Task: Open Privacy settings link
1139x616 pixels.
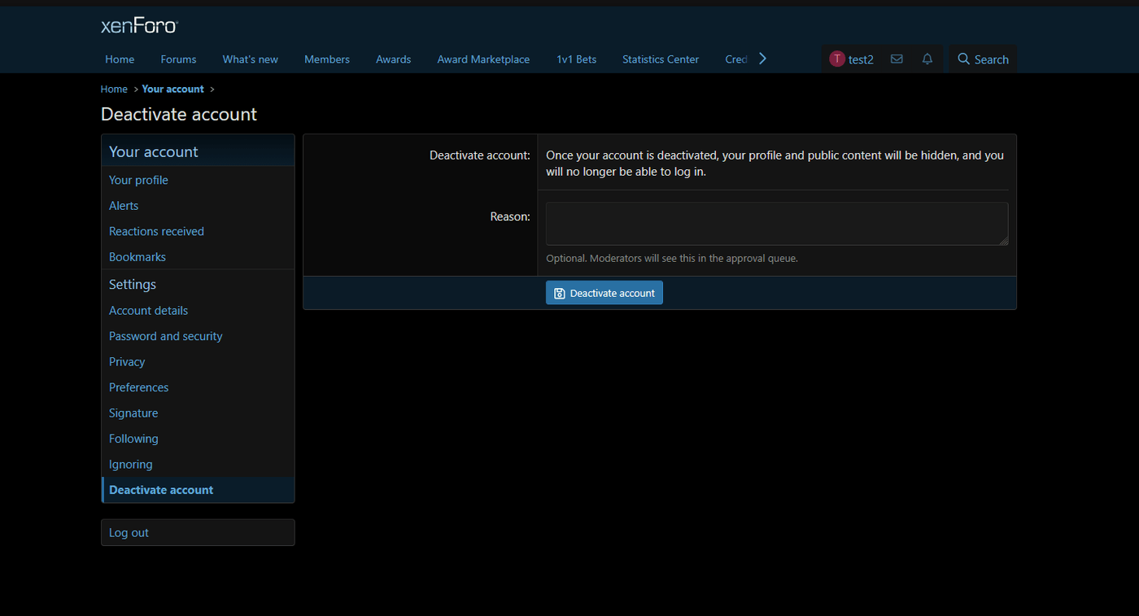Action: (127, 362)
